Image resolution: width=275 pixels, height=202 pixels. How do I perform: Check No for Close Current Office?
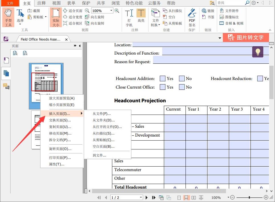182,87
